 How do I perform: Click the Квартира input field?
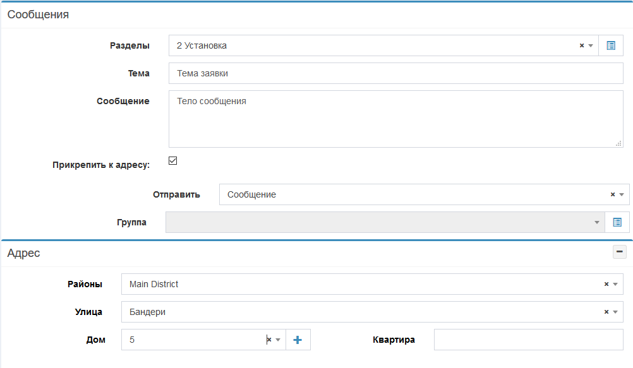pos(528,340)
